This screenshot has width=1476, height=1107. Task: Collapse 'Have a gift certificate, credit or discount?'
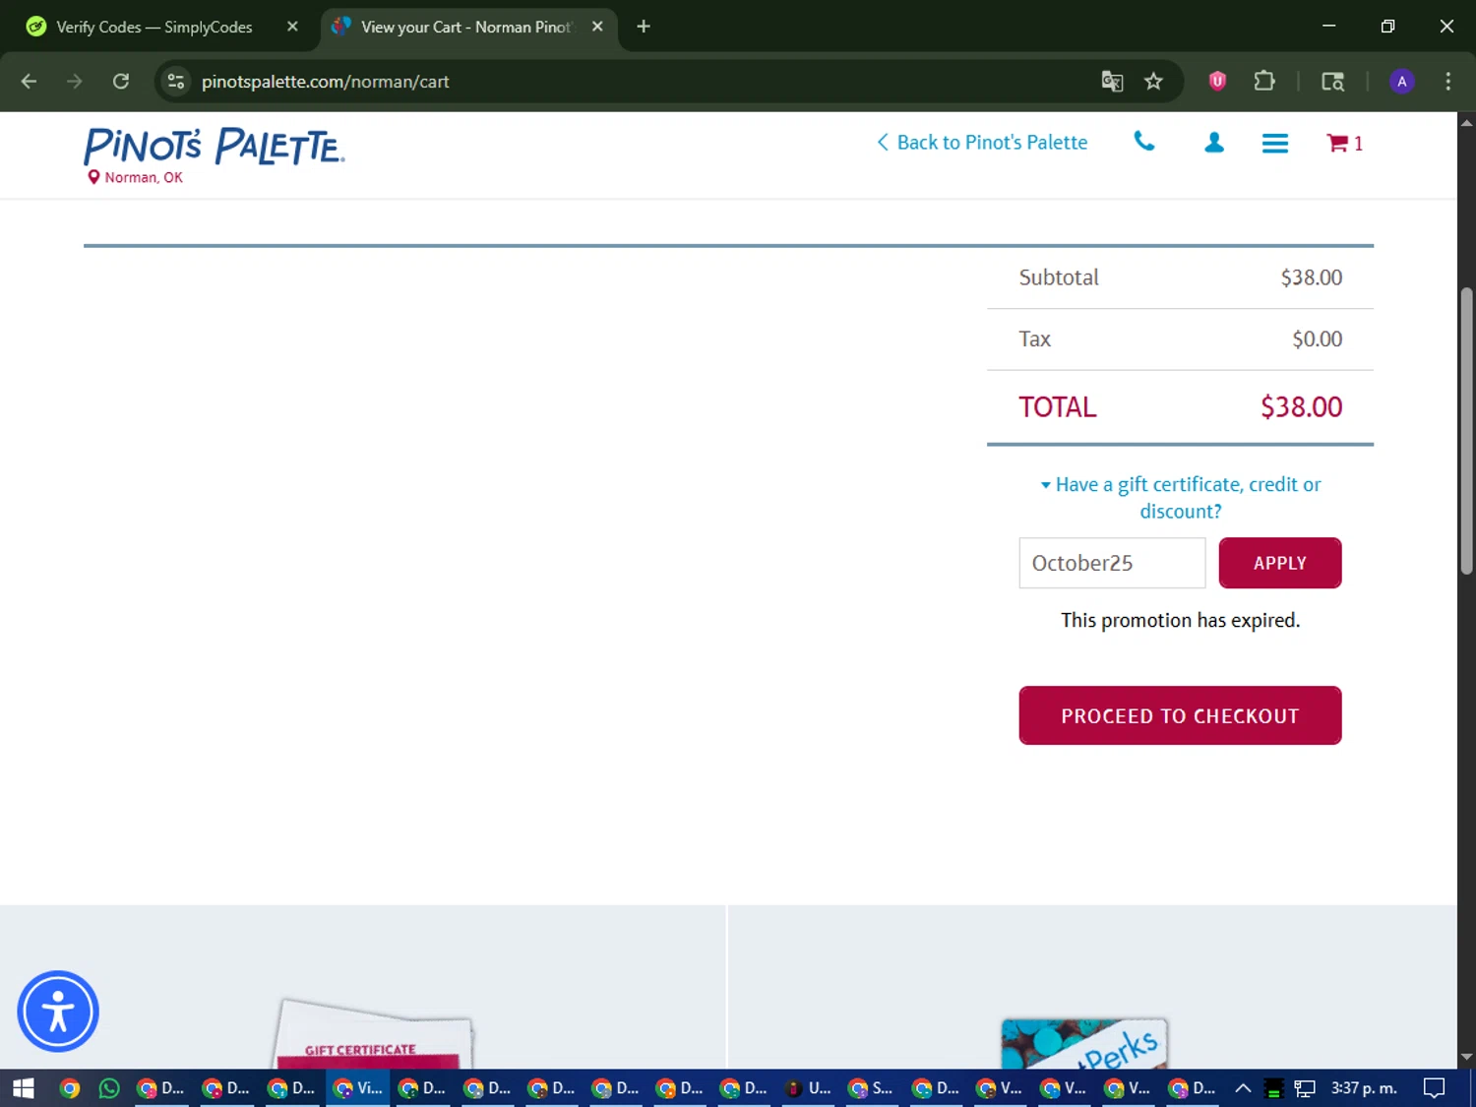click(1180, 498)
